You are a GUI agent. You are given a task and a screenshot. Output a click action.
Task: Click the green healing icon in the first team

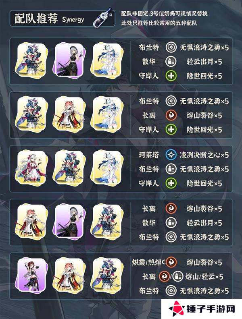[x=171, y=76]
